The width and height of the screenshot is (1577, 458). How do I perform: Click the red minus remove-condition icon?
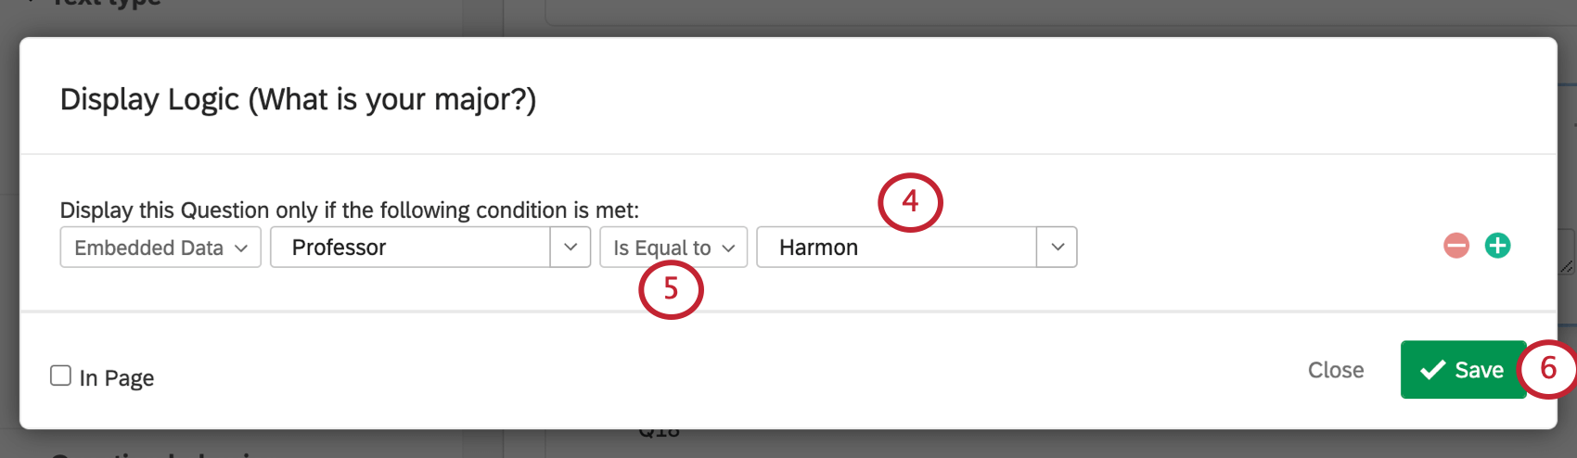pyautogui.click(x=1456, y=246)
